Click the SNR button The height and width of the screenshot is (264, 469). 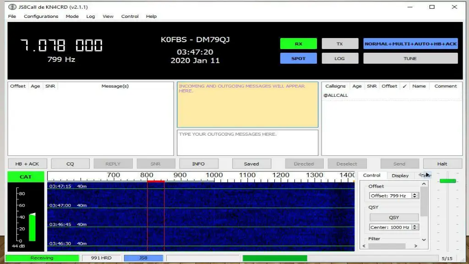(x=156, y=164)
